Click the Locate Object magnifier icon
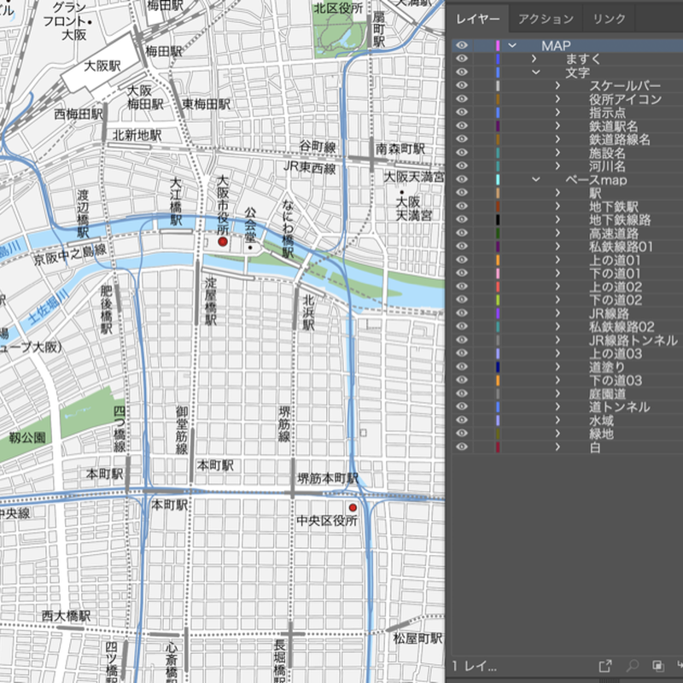 click(633, 665)
